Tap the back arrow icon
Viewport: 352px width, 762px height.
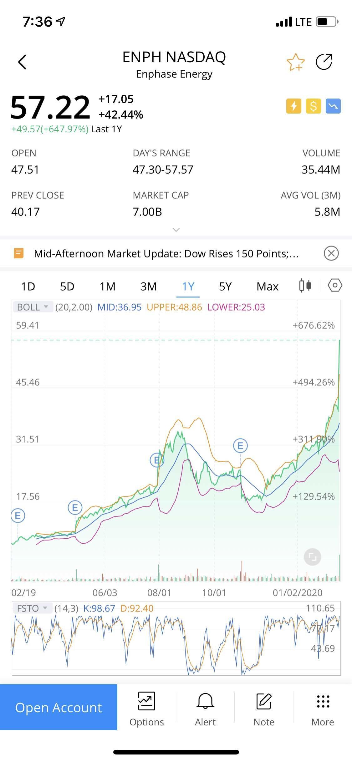(x=23, y=62)
